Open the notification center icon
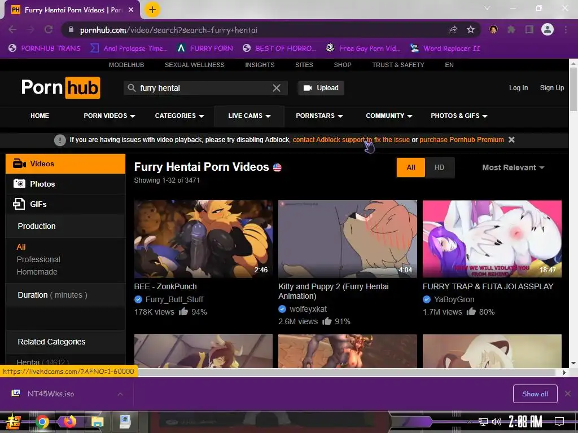The width and height of the screenshot is (578, 433). pos(559,421)
